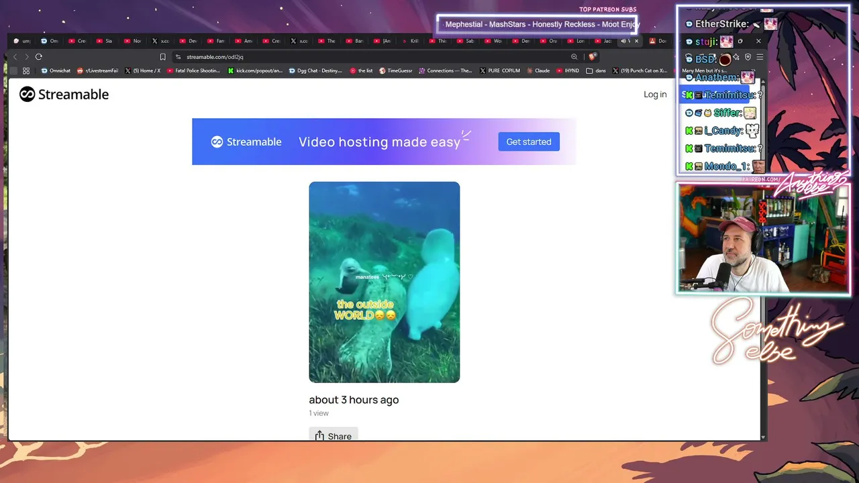Click the Streamable banner advertisement logo
Viewport: 859px width, 483px height.
[246, 142]
